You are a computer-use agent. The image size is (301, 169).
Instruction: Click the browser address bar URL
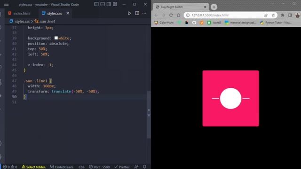click(x=210, y=15)
